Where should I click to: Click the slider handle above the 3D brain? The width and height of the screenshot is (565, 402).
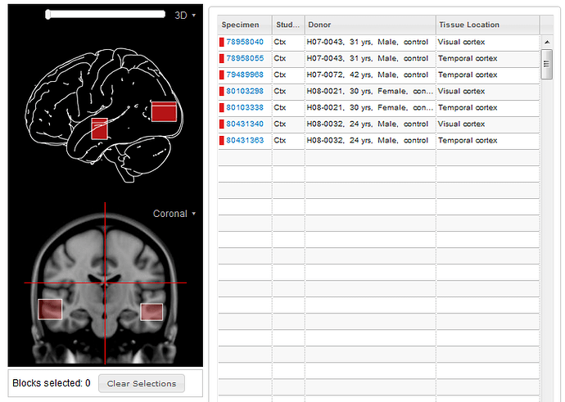click(x=48, y=15)
